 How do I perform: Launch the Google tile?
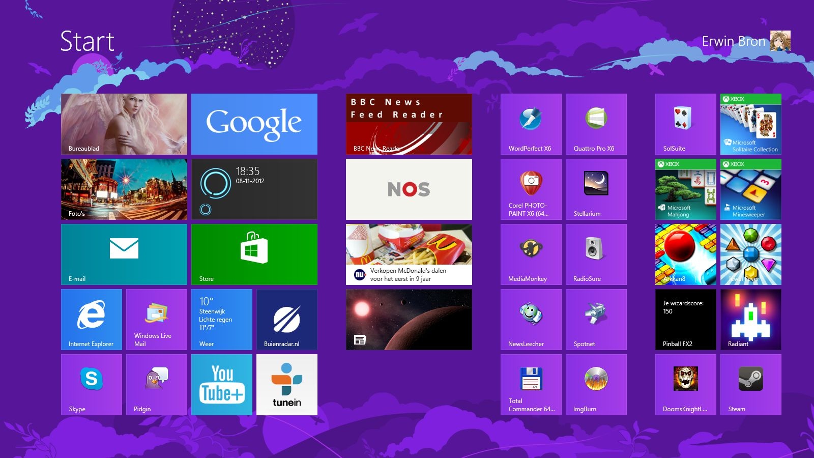[254, 124]
